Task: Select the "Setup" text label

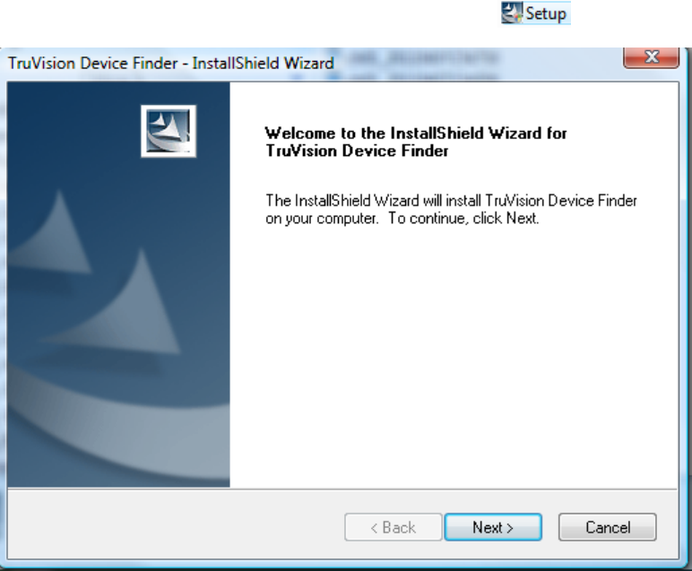Action: click(546, 13)
